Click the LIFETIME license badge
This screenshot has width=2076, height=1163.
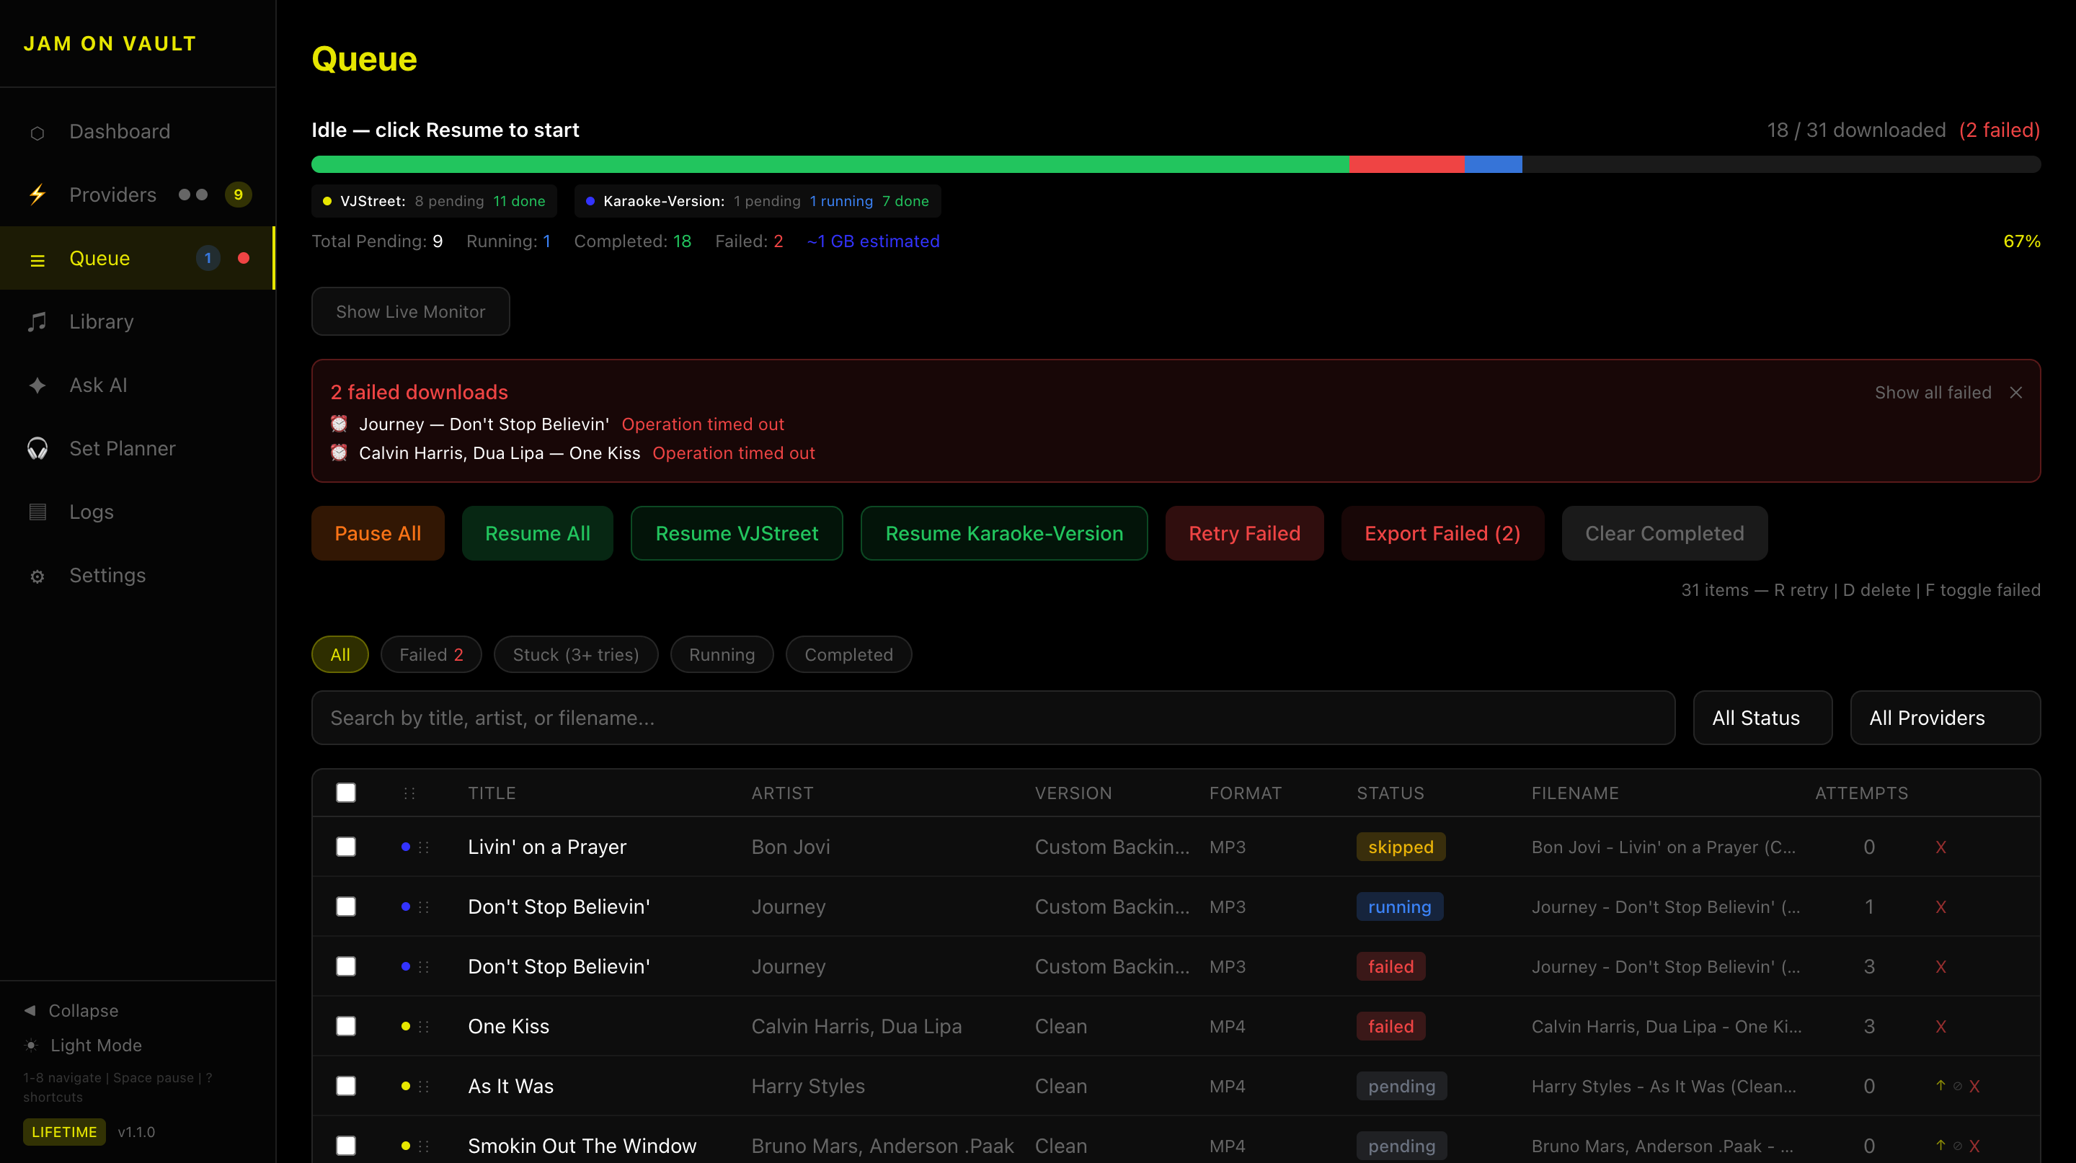click(x=63, y=1131)
